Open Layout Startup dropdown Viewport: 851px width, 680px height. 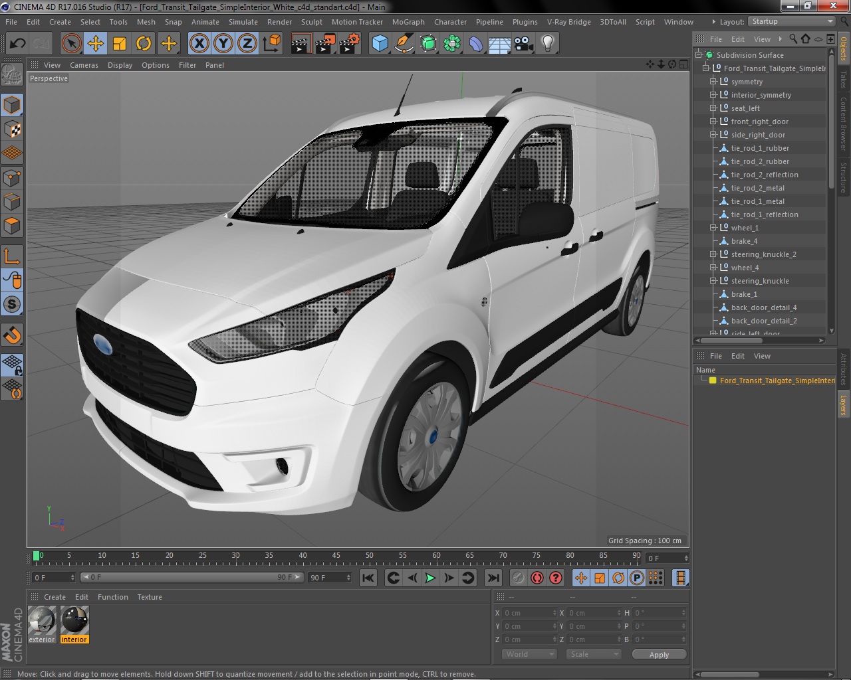pos(791,21)
